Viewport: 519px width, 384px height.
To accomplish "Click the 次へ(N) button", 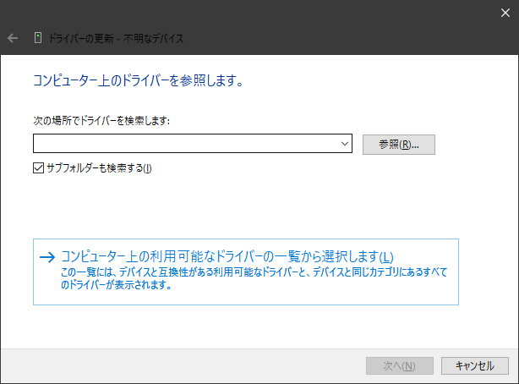I will tap(399, 365).
